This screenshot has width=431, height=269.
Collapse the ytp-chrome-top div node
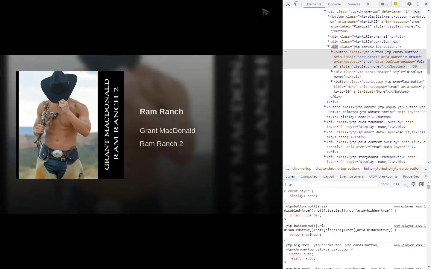click(325, 11)
